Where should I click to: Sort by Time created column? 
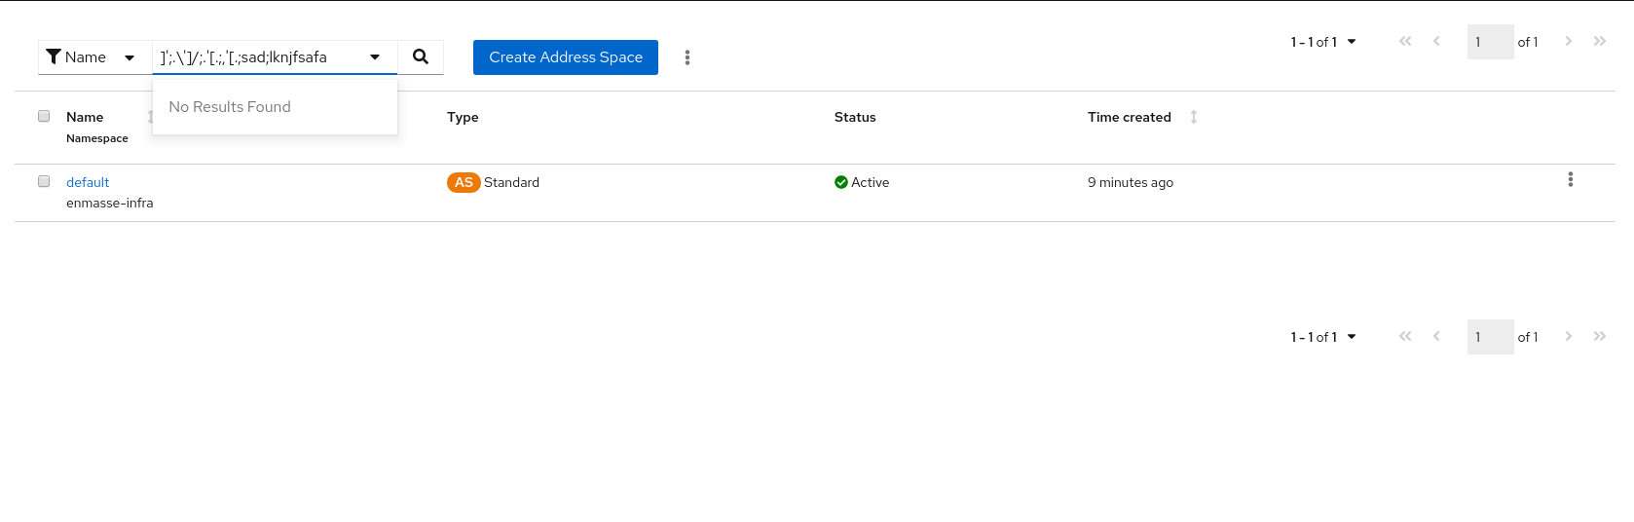(1193, 117)
